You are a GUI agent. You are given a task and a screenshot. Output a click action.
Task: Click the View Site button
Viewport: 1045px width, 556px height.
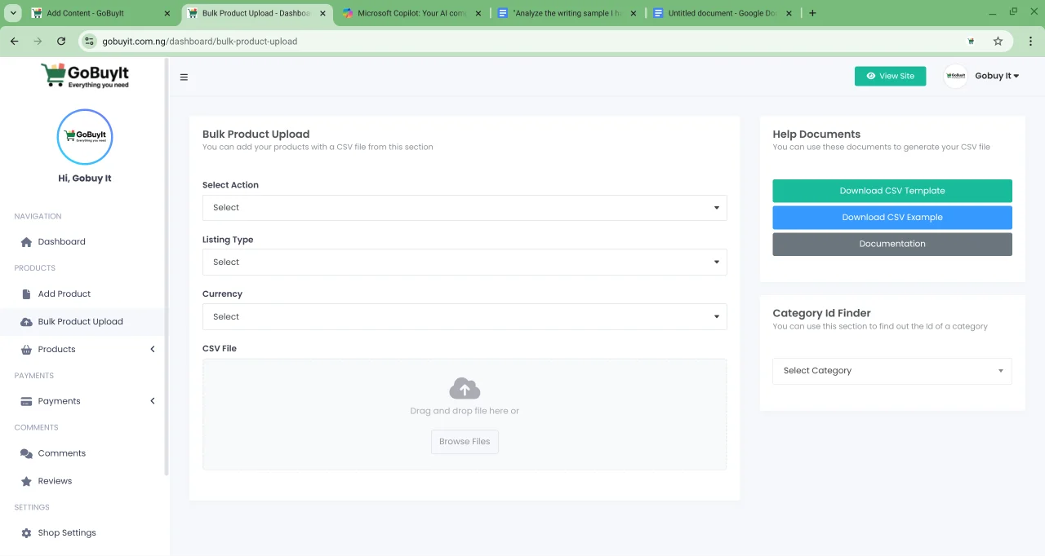point(890,76)
